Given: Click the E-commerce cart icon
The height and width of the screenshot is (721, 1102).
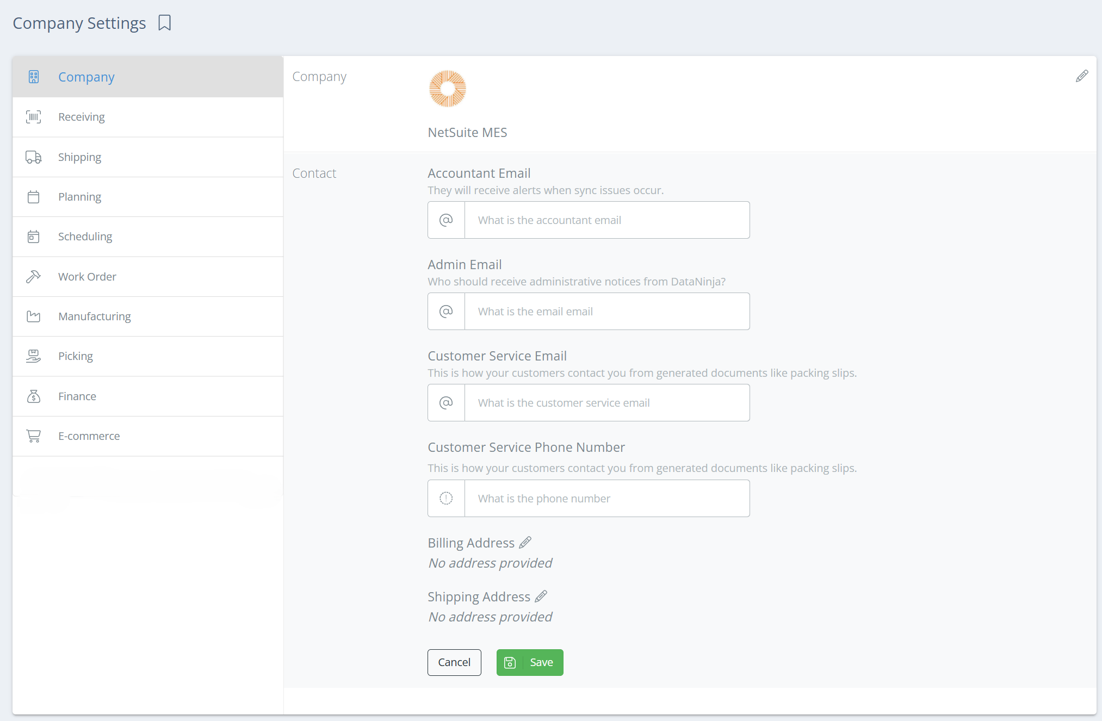Looking at the screenshot, I should click(34, 436).
